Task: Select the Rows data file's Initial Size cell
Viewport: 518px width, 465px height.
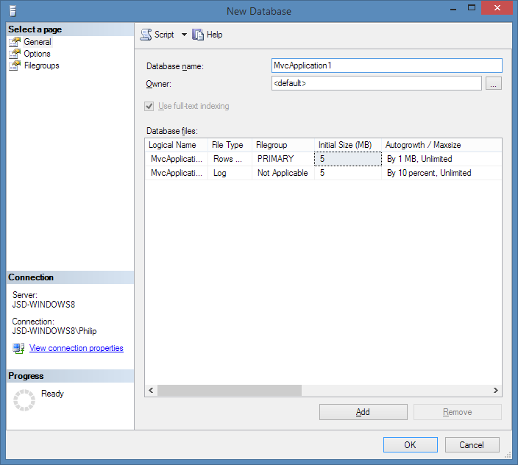Action: [348, 158]
